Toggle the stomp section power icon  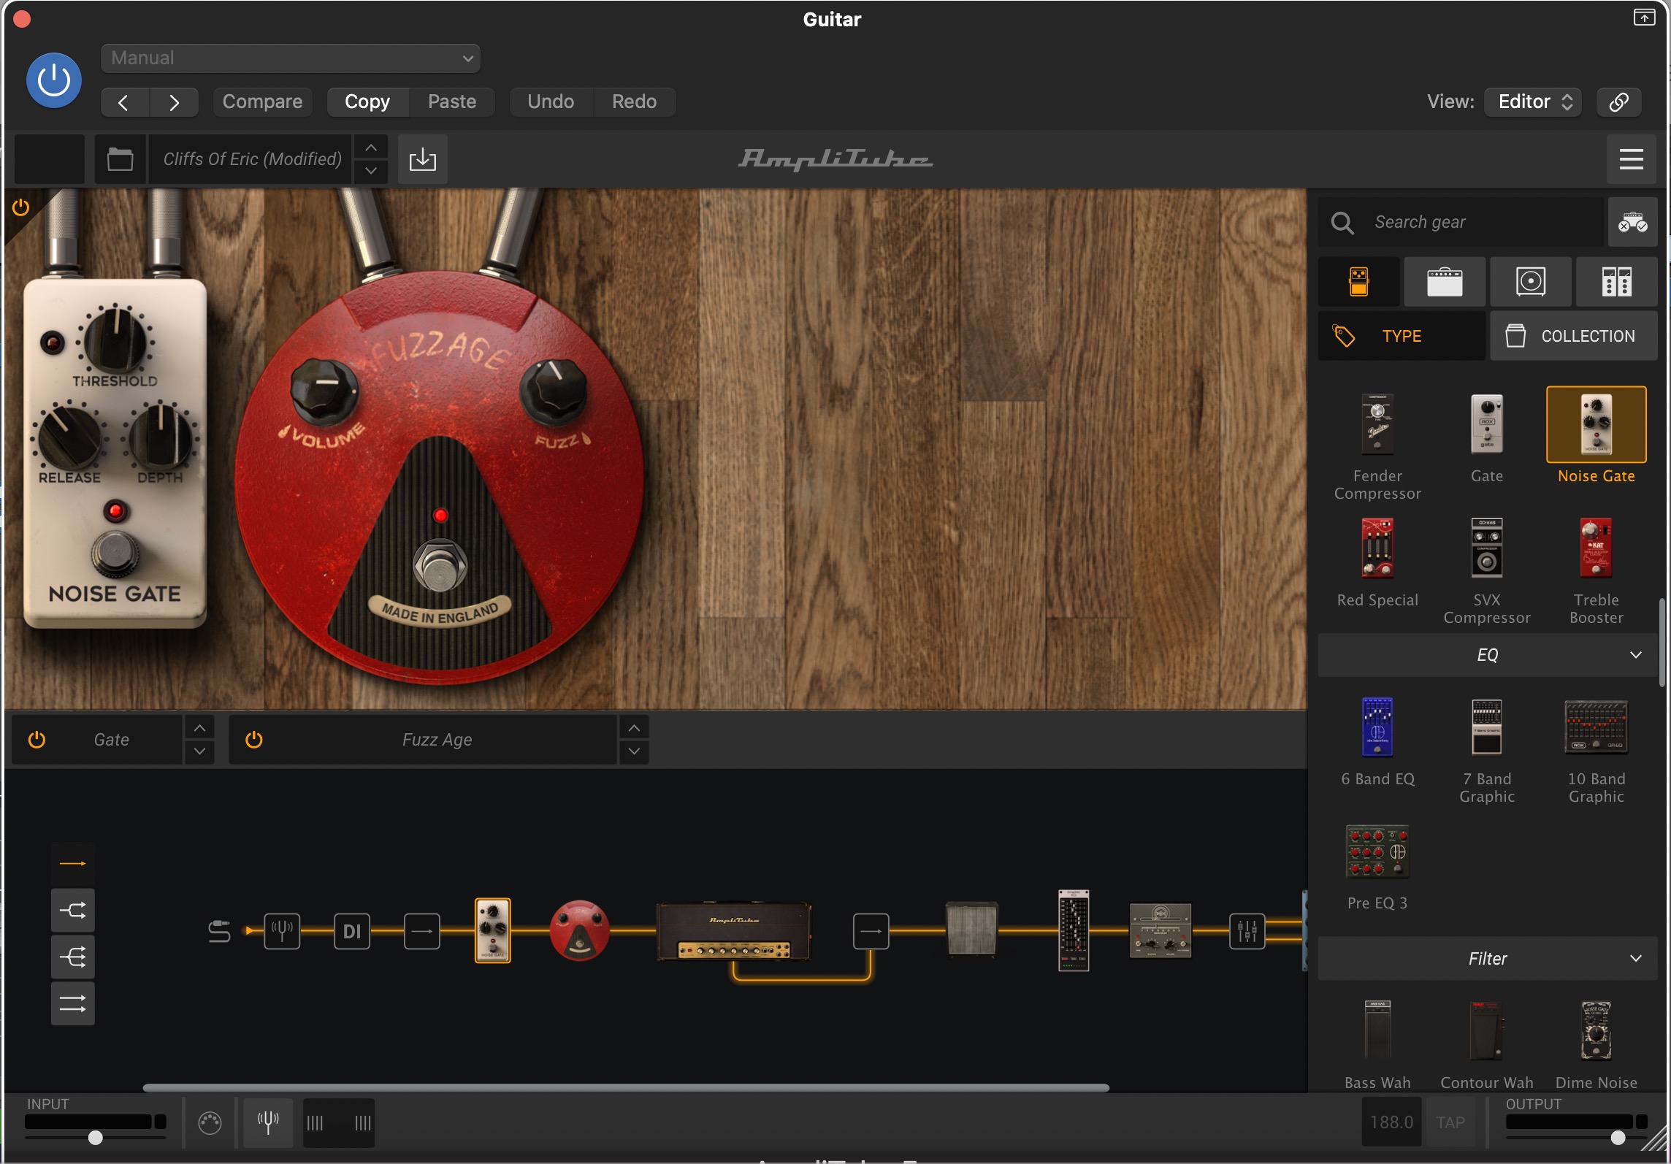[20, 207]
